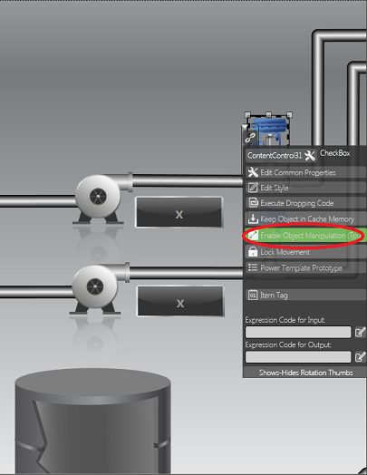367x475 pixels.
Task: Click the Power Template Prototype list icon
Action: 253,267
